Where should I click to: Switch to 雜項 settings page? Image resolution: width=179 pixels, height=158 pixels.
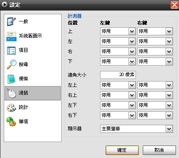click(x=33, y=121)
